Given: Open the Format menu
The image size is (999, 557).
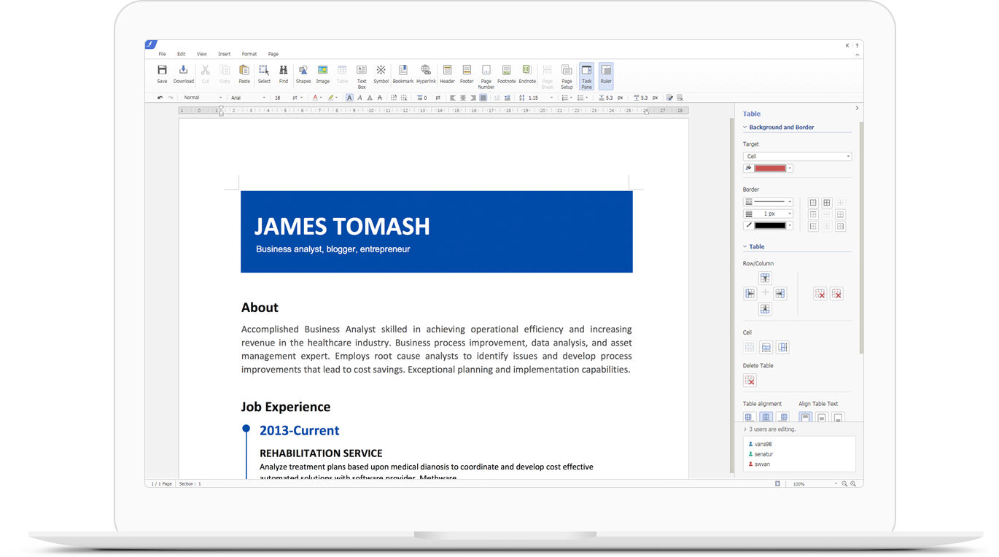Looking at the screenshot, I should [249, 54].
